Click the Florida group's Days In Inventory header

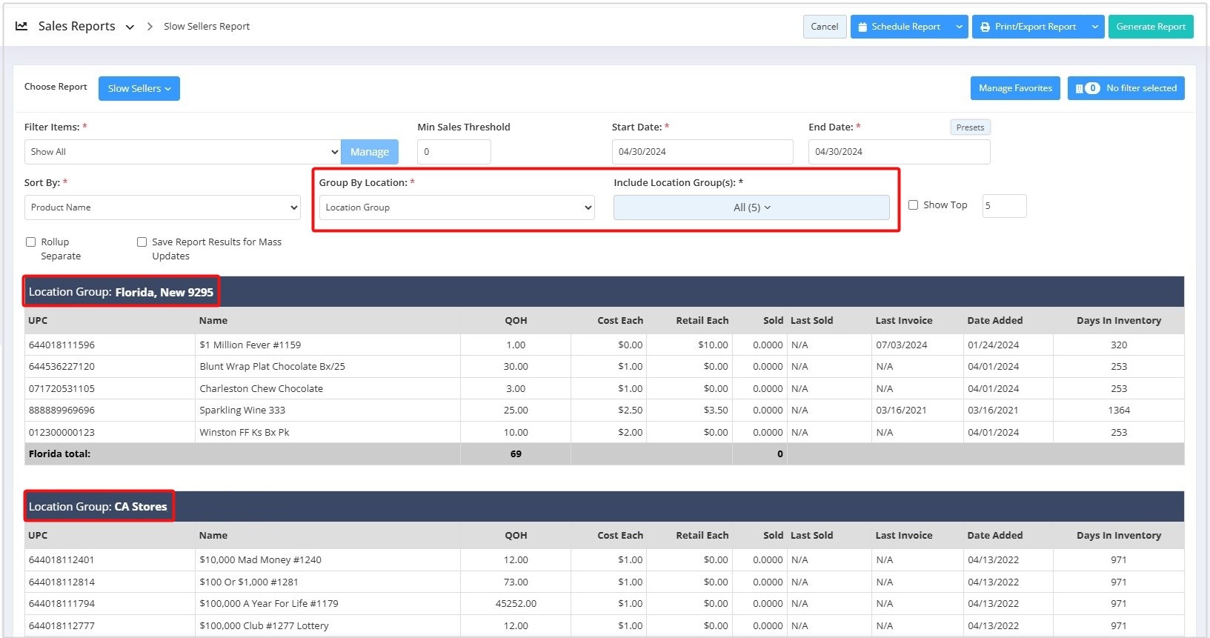1119,321
